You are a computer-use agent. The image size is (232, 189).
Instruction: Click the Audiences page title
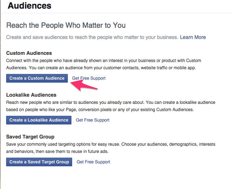pos(30,6)
